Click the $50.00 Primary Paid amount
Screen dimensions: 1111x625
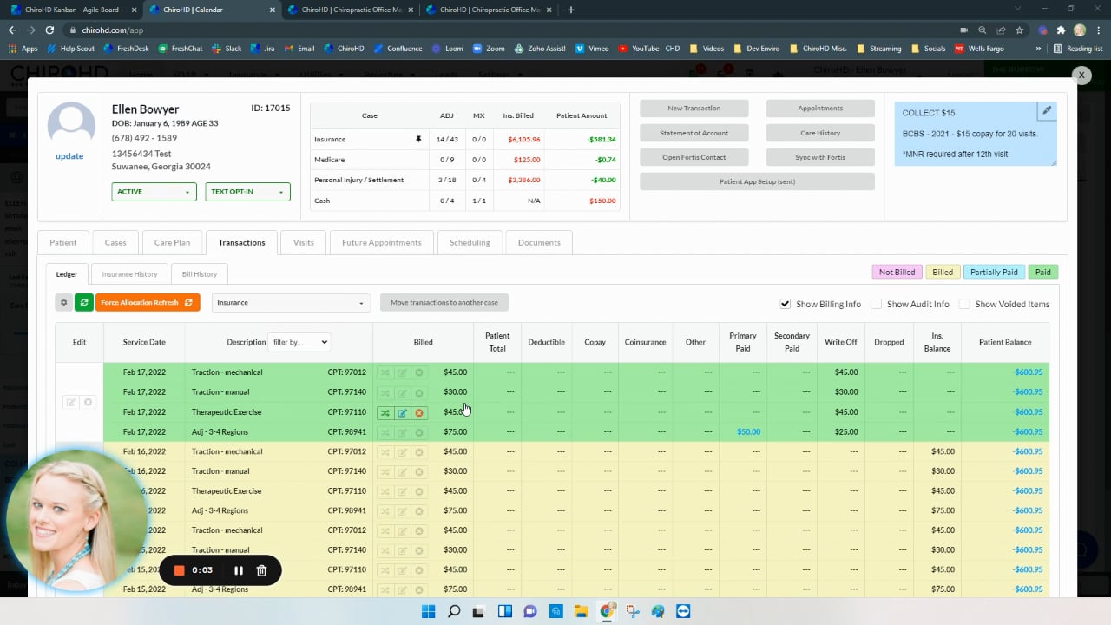(748, 431)
